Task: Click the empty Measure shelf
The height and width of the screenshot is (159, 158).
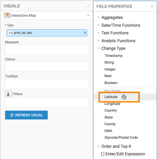Action: click(x=47, y=50)
